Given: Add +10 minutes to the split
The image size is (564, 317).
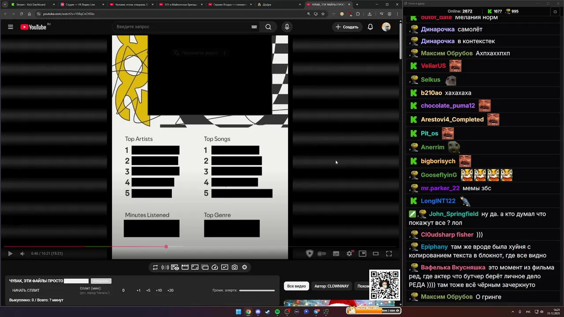Looking at the screenshot, I should pyautogui.click(x=159, y=291).
